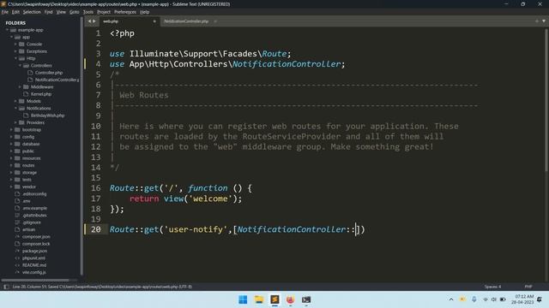Collapse the Notifications folder
The width and height of the screenshot is (549, 308).
[x=15, y=109]
